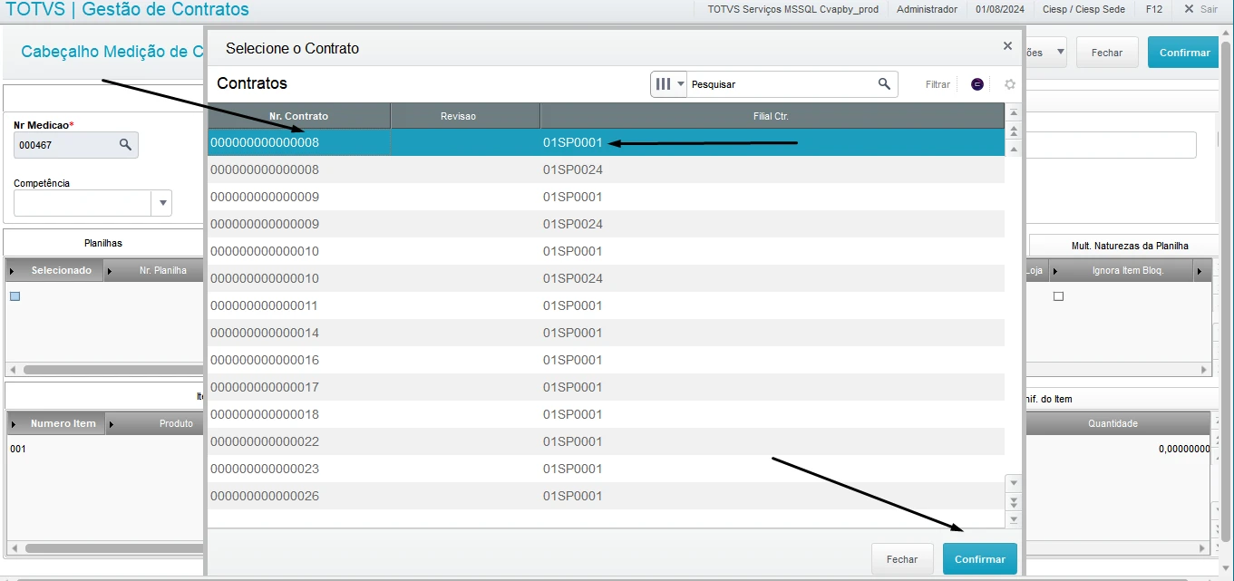Page down in the contract list

pos(1014,501)
